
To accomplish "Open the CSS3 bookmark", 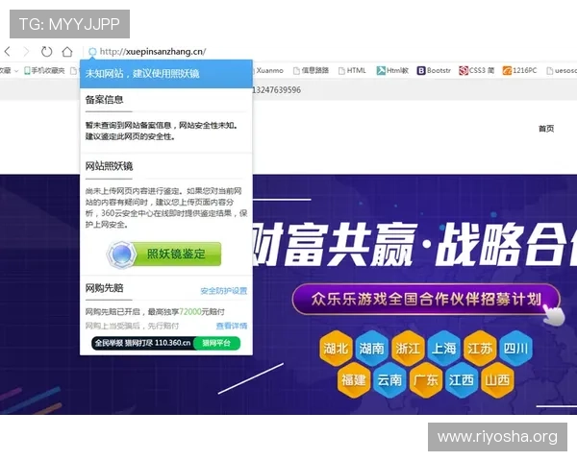I will pyautogui.click(x=477, y=70).
